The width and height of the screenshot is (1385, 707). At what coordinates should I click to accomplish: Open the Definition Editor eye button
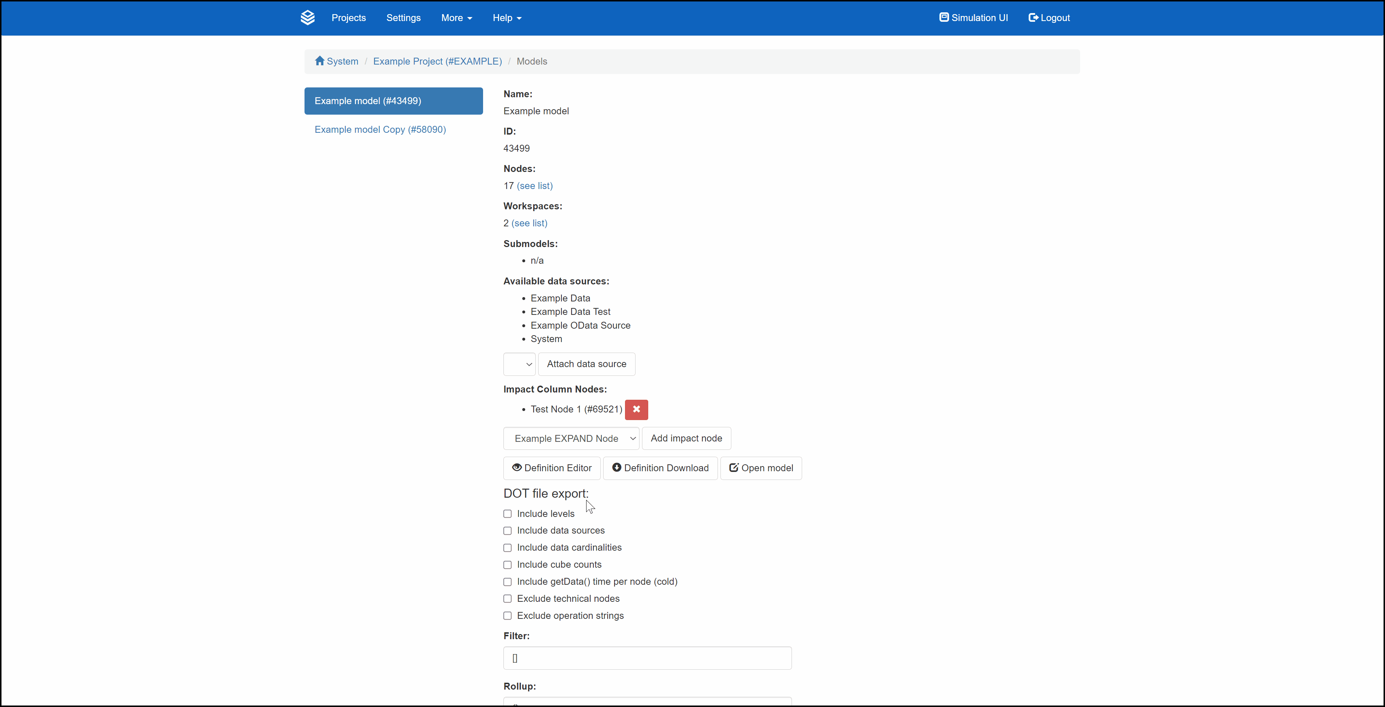click(552, 468)
